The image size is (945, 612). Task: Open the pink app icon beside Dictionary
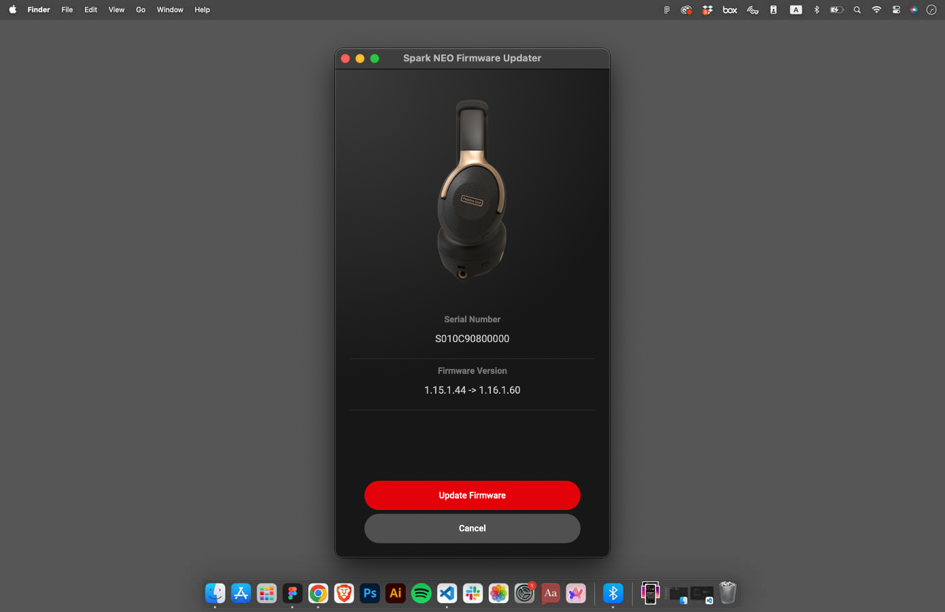576,593
